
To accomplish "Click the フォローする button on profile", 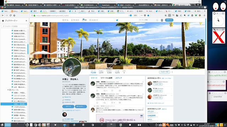I will pyautogui.click(x=164, y=72).
